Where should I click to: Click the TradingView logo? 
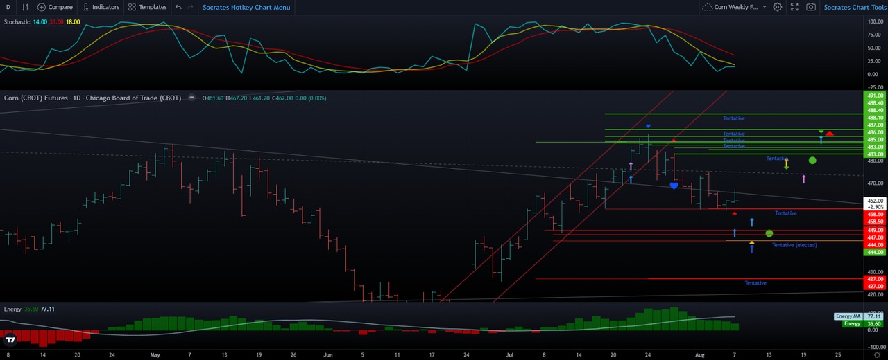click(10, 339)
